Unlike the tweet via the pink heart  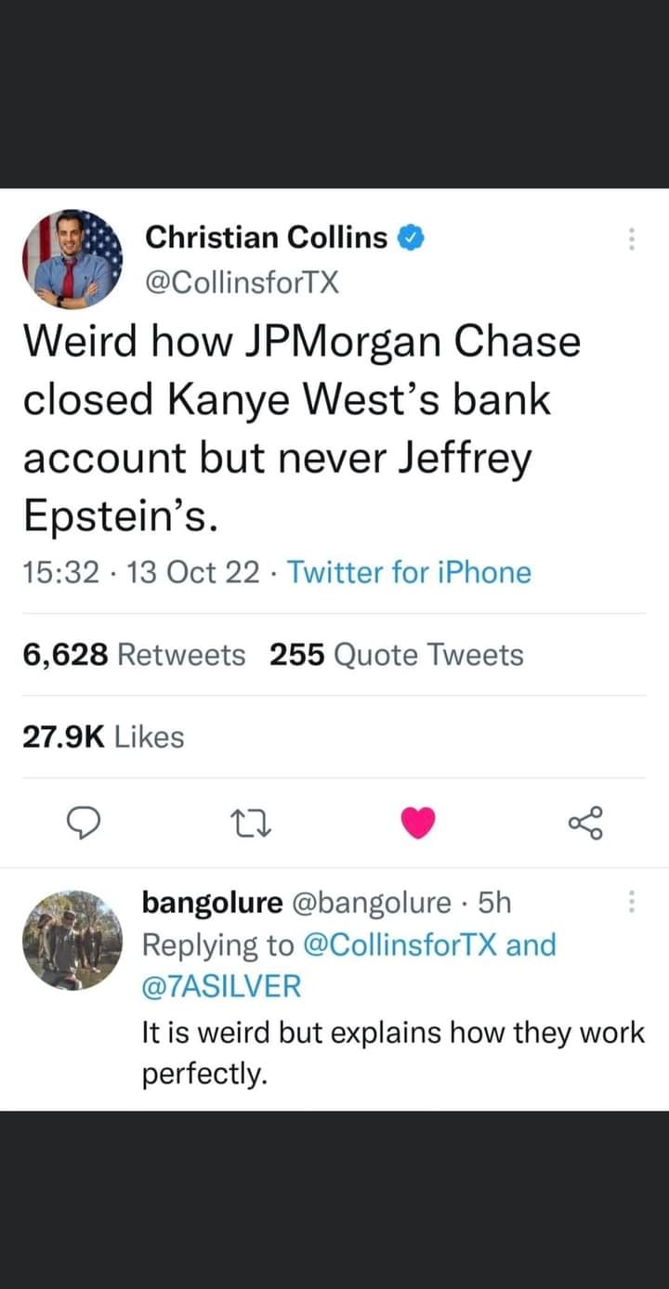[417, 822]
